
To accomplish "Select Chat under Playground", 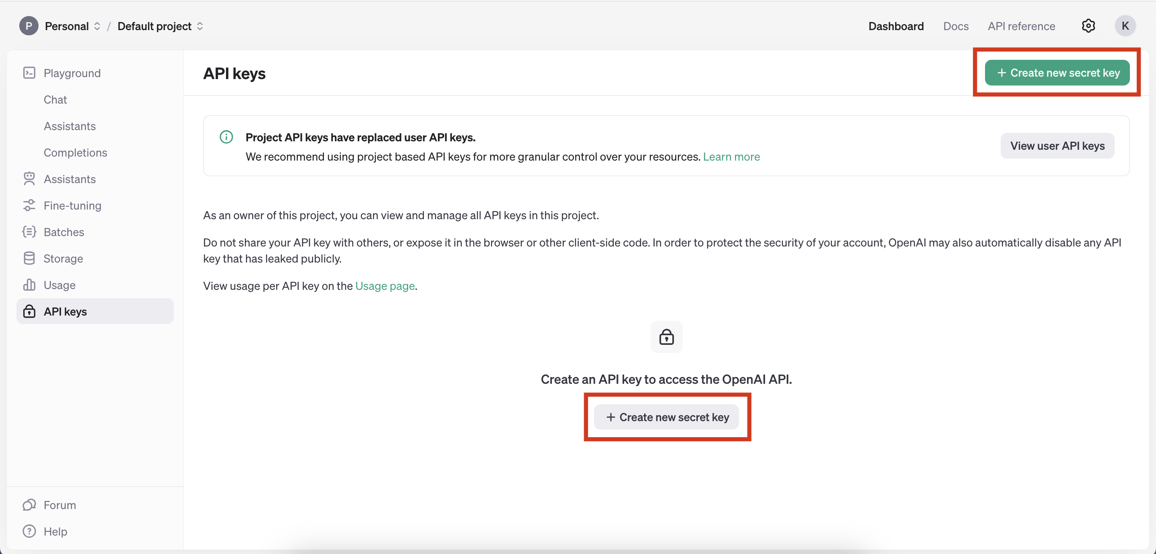I will click(x=55, y=99).
